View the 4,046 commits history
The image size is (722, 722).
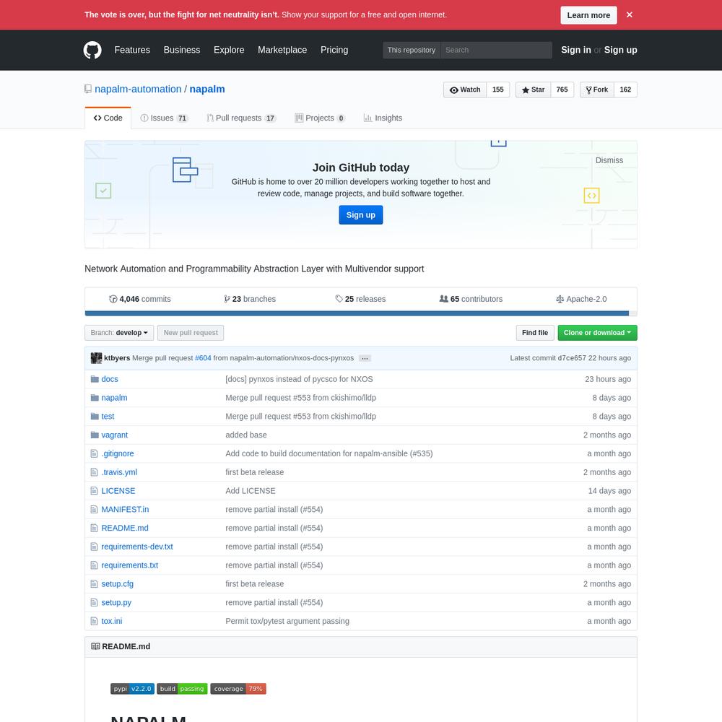(x=140, y=299)
